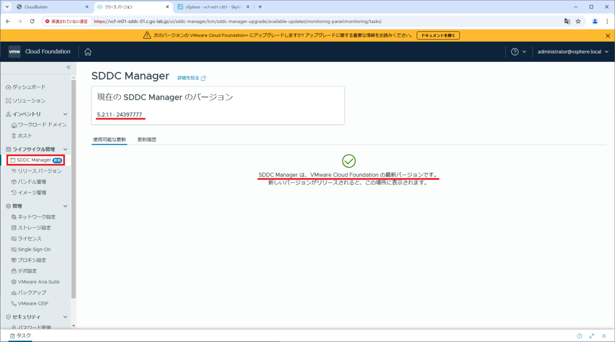Collapse the セキュリティ section
The height and width of the screenshot is (342, 615).
pyautogui.click(x=65, y=317)
